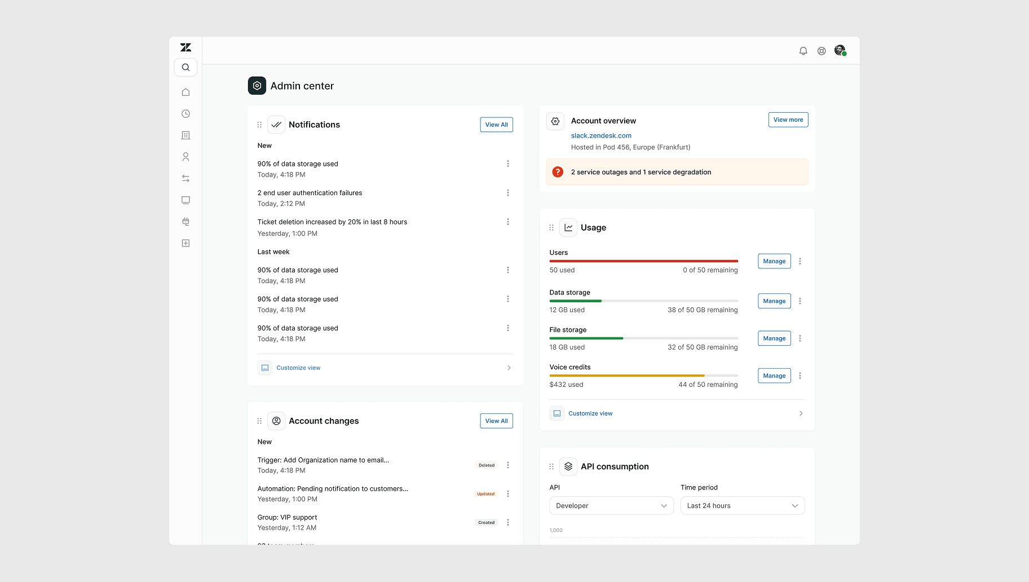Grab the Usage card drag handle

(x=551, y=227)
